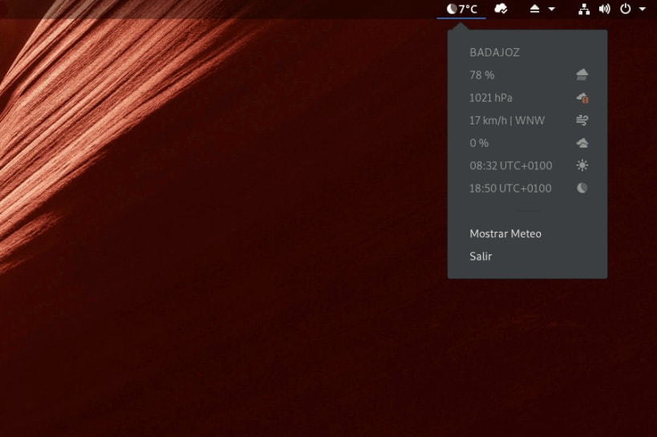Click the sun icon beside sunrise time
This screenshot has height=437, width=657.
pos(582,165)
